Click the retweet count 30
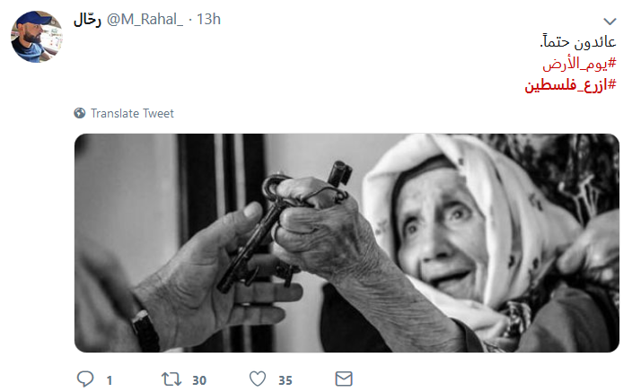 [199, 380]
